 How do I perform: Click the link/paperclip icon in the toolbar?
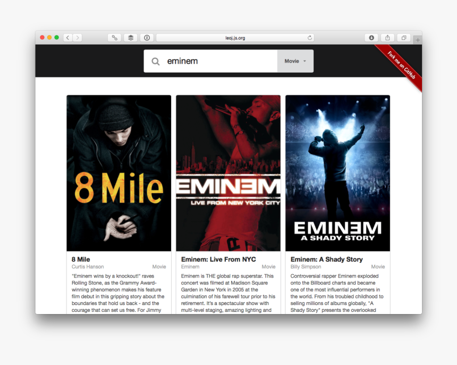click(114, 38)
